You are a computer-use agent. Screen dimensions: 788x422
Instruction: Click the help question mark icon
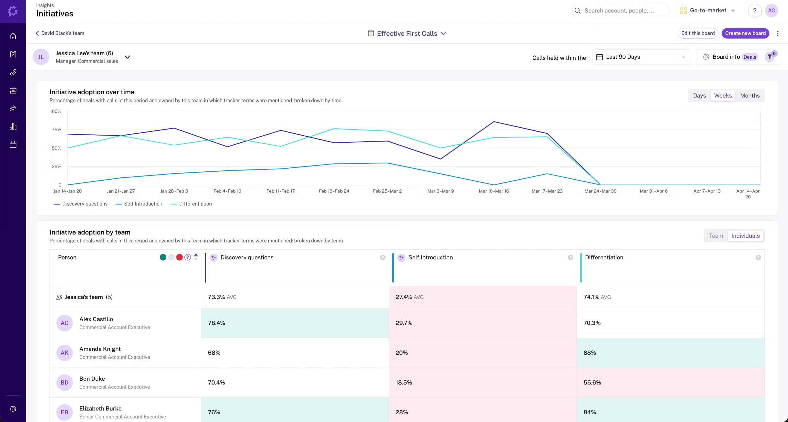[754, 11]
